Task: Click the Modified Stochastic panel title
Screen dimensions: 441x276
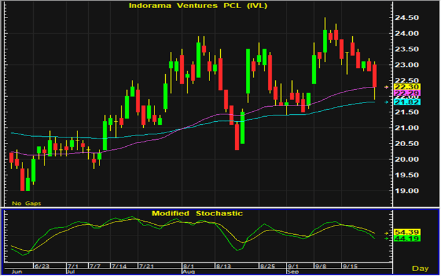Action: click(x=197, y=214)
